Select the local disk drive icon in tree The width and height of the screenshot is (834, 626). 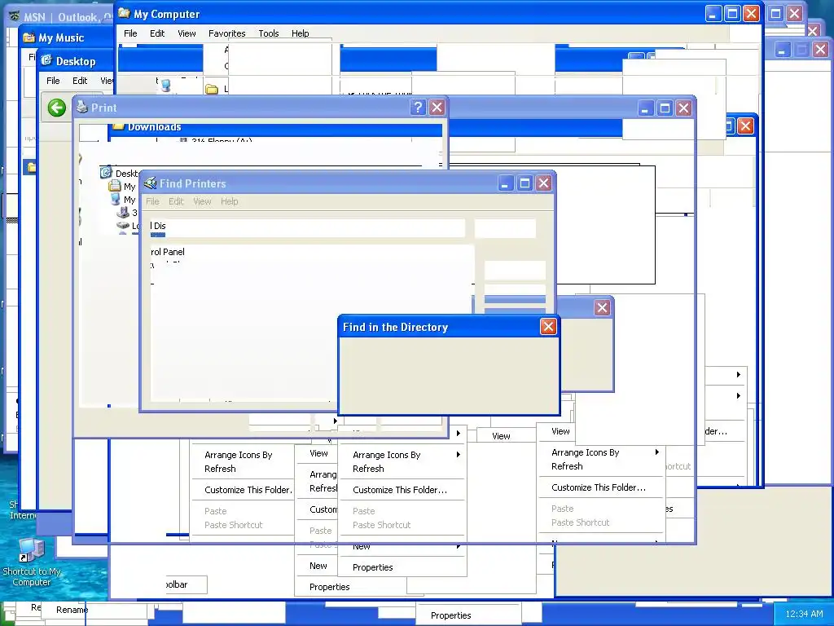123,226
